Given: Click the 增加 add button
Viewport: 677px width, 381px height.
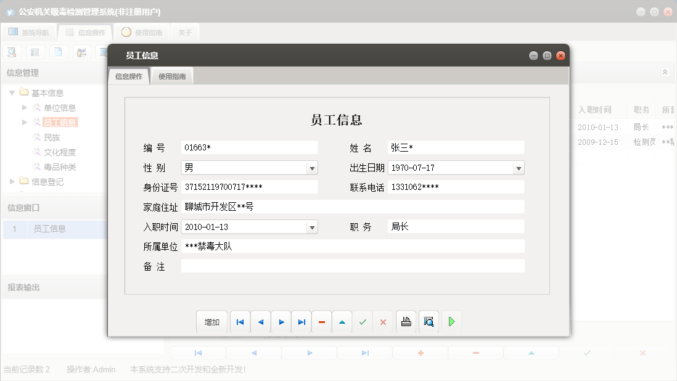Looking at the screenshot, I should 212,321.
